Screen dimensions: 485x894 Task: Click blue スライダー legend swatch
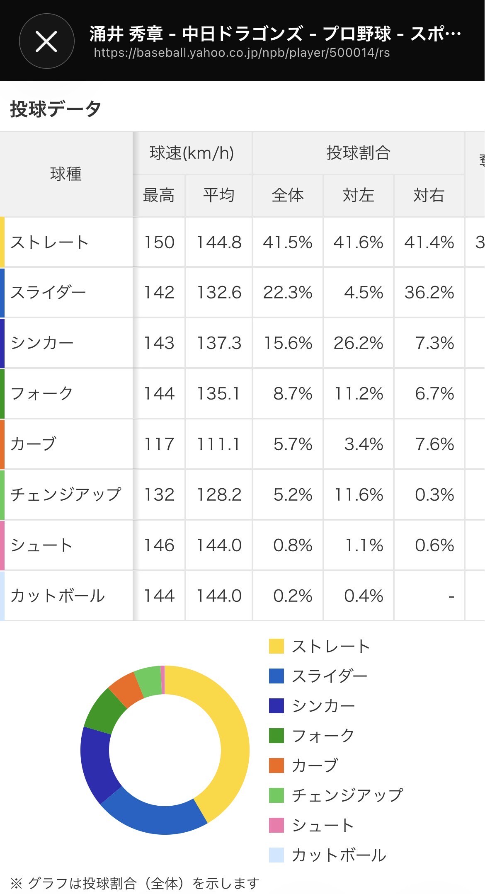pyautogui.click(x=276, y=676)
